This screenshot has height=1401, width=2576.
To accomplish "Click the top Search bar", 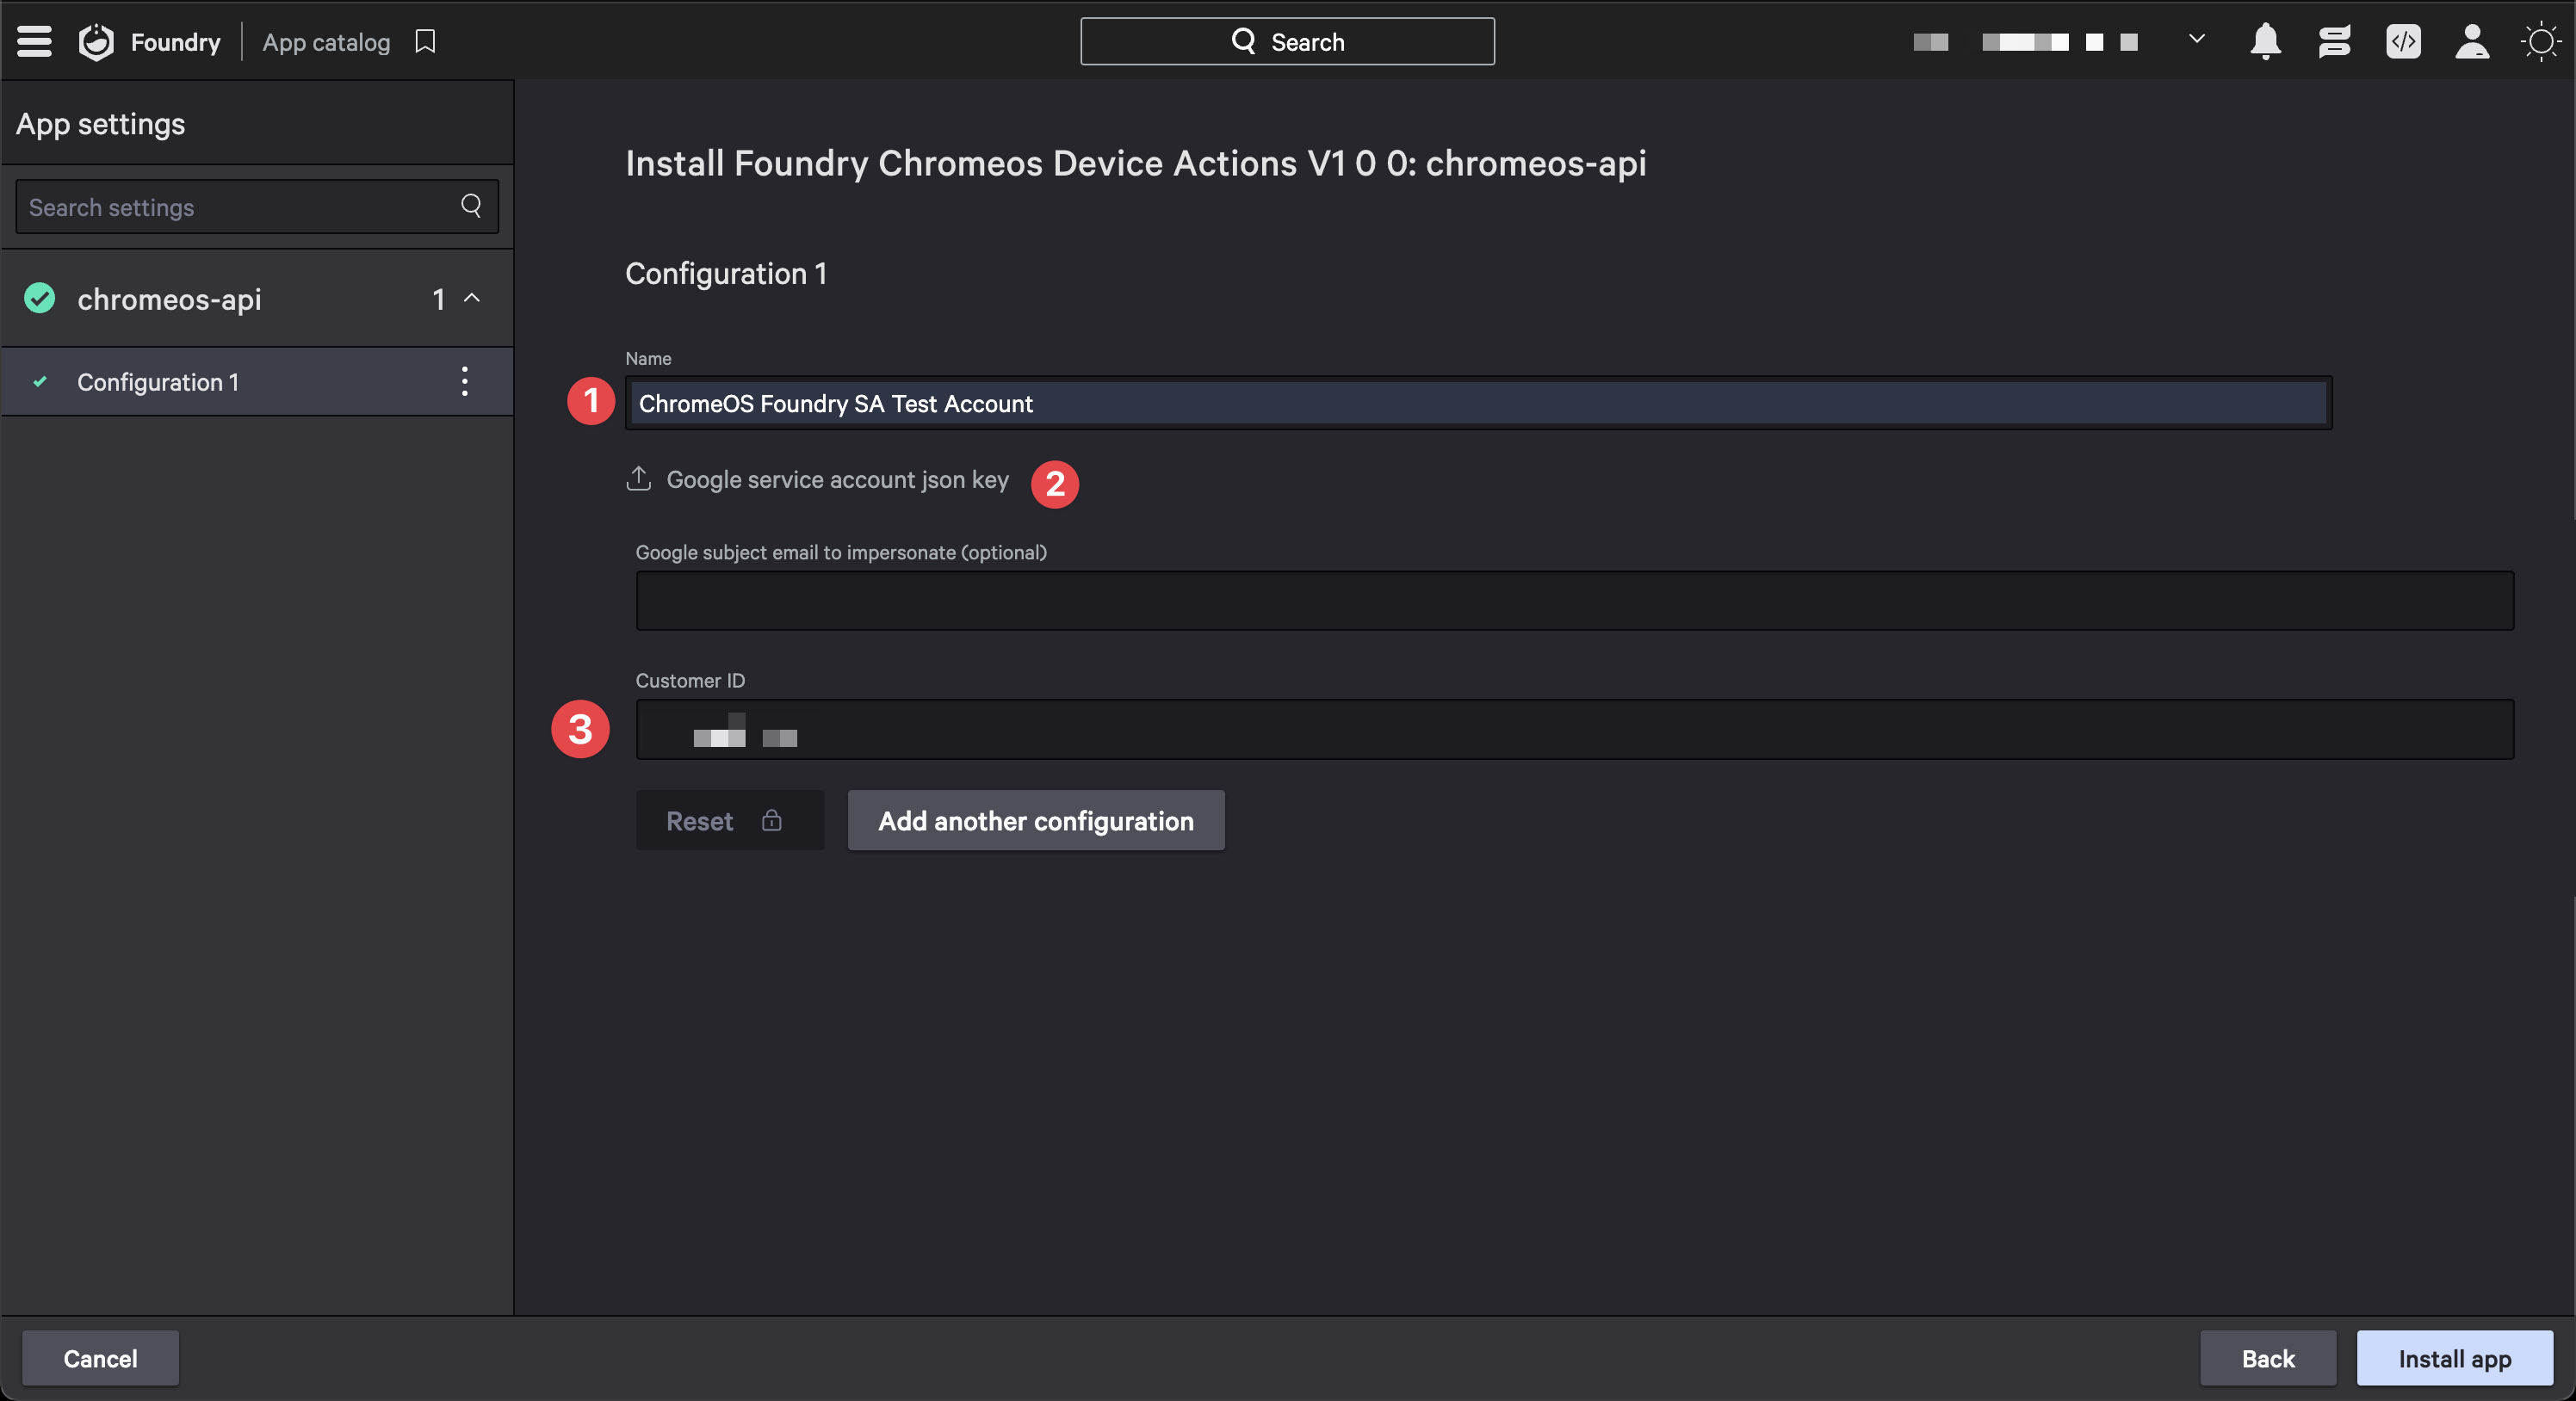I will click(1287, 42).
